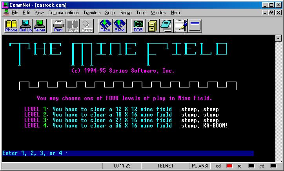Click the Dial Up toolbar icon

(x=25, y=26)
